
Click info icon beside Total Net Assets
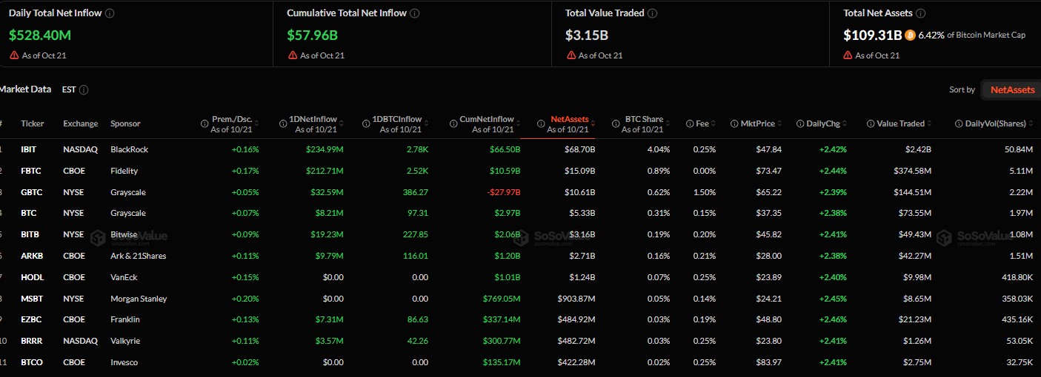(x=919, y=13)
